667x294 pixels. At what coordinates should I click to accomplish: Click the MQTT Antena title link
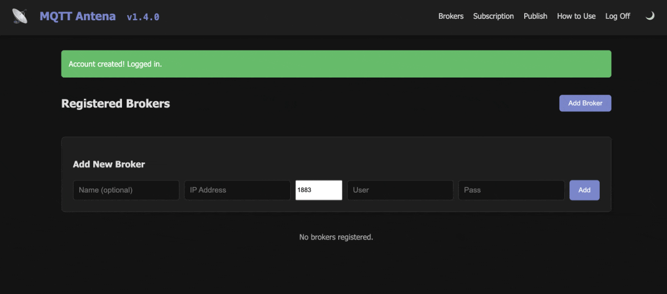tap(78, 16)
